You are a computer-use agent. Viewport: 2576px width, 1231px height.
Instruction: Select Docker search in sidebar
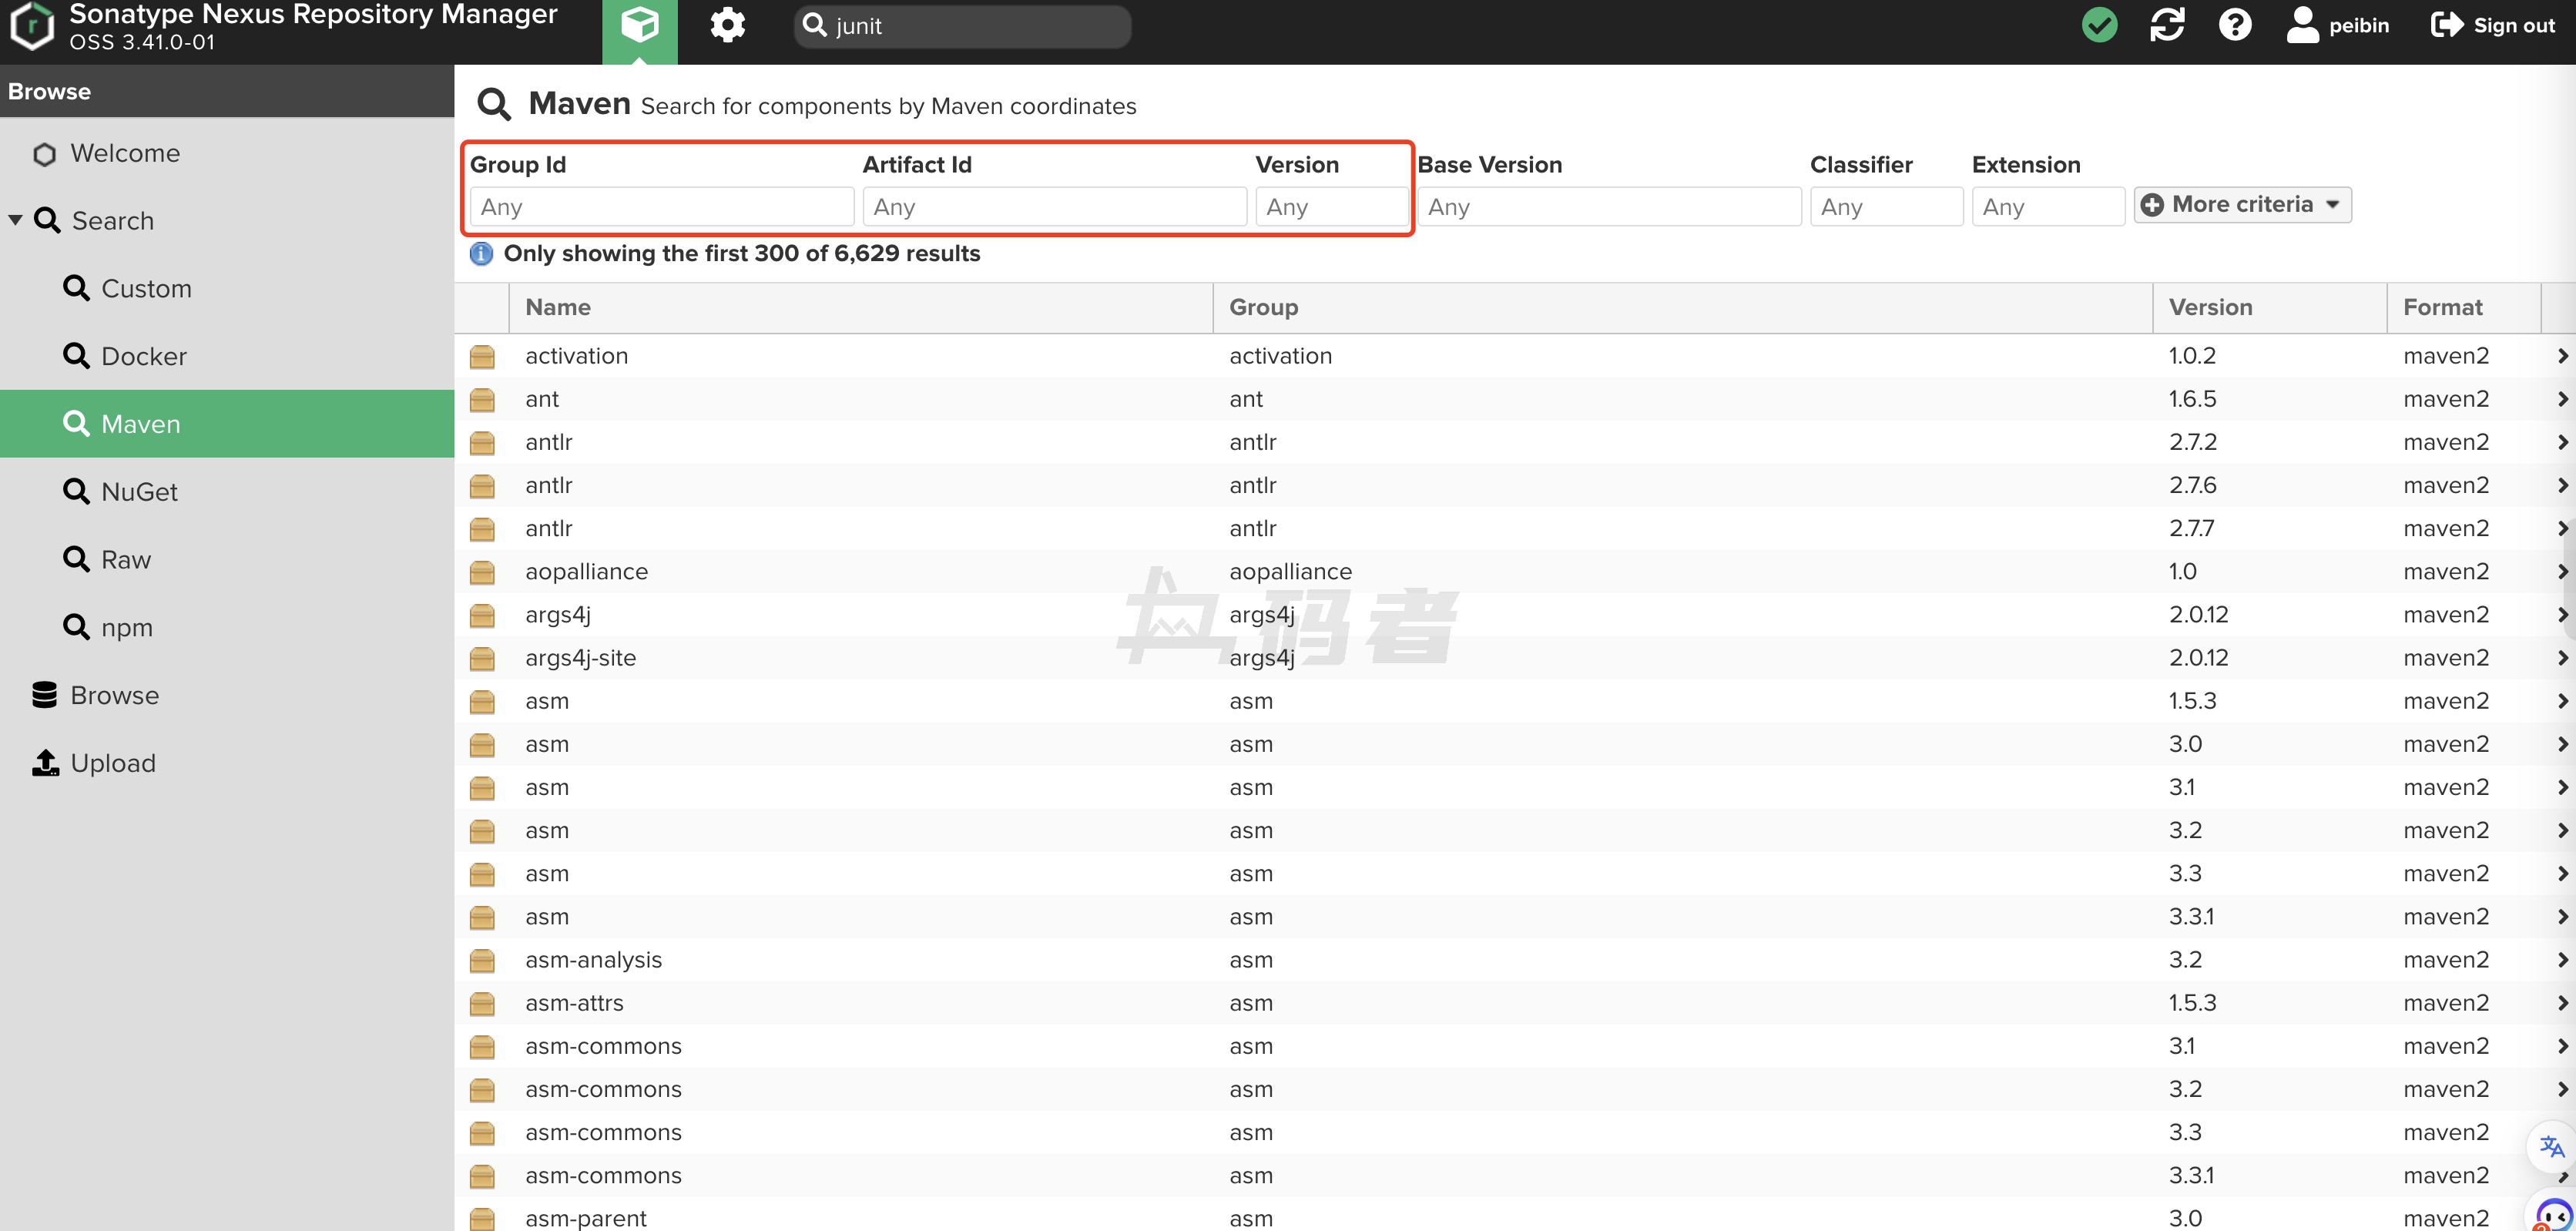tap(143, 357)
